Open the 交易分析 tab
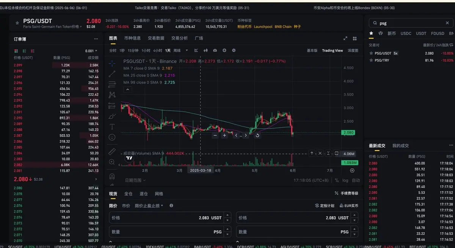 coord(179,38)
